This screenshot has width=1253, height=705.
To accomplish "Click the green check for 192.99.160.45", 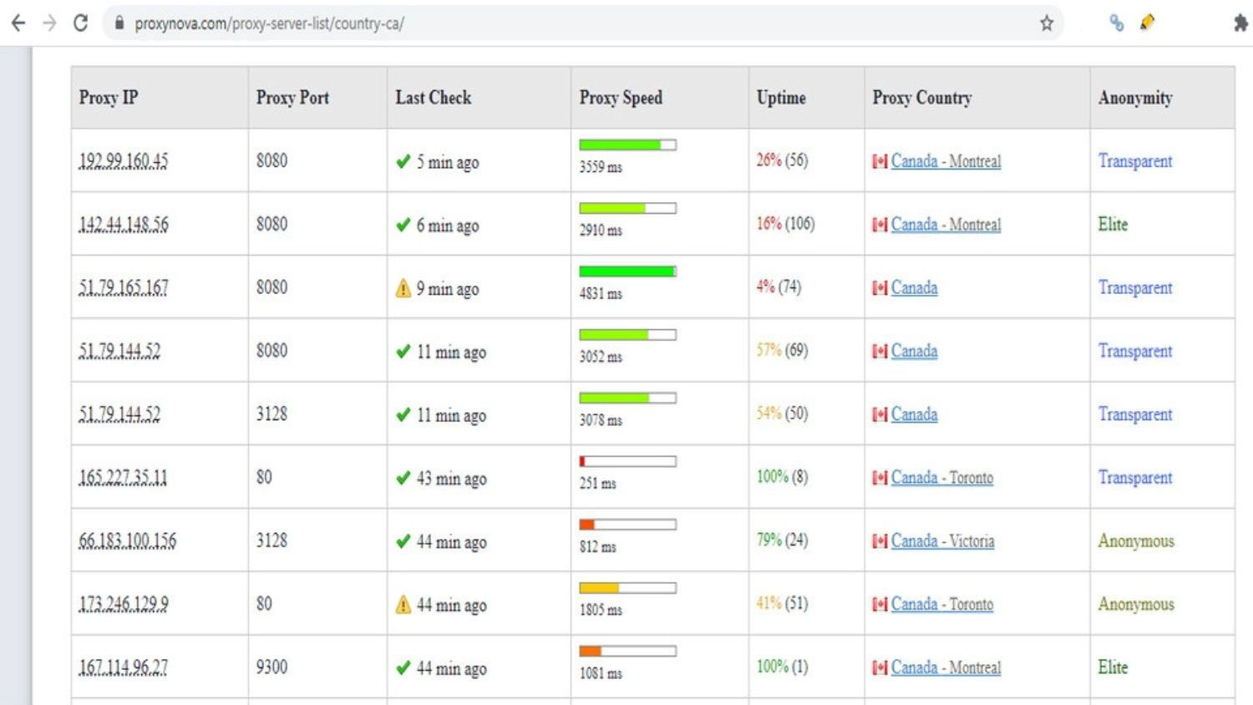I will 403,161.
